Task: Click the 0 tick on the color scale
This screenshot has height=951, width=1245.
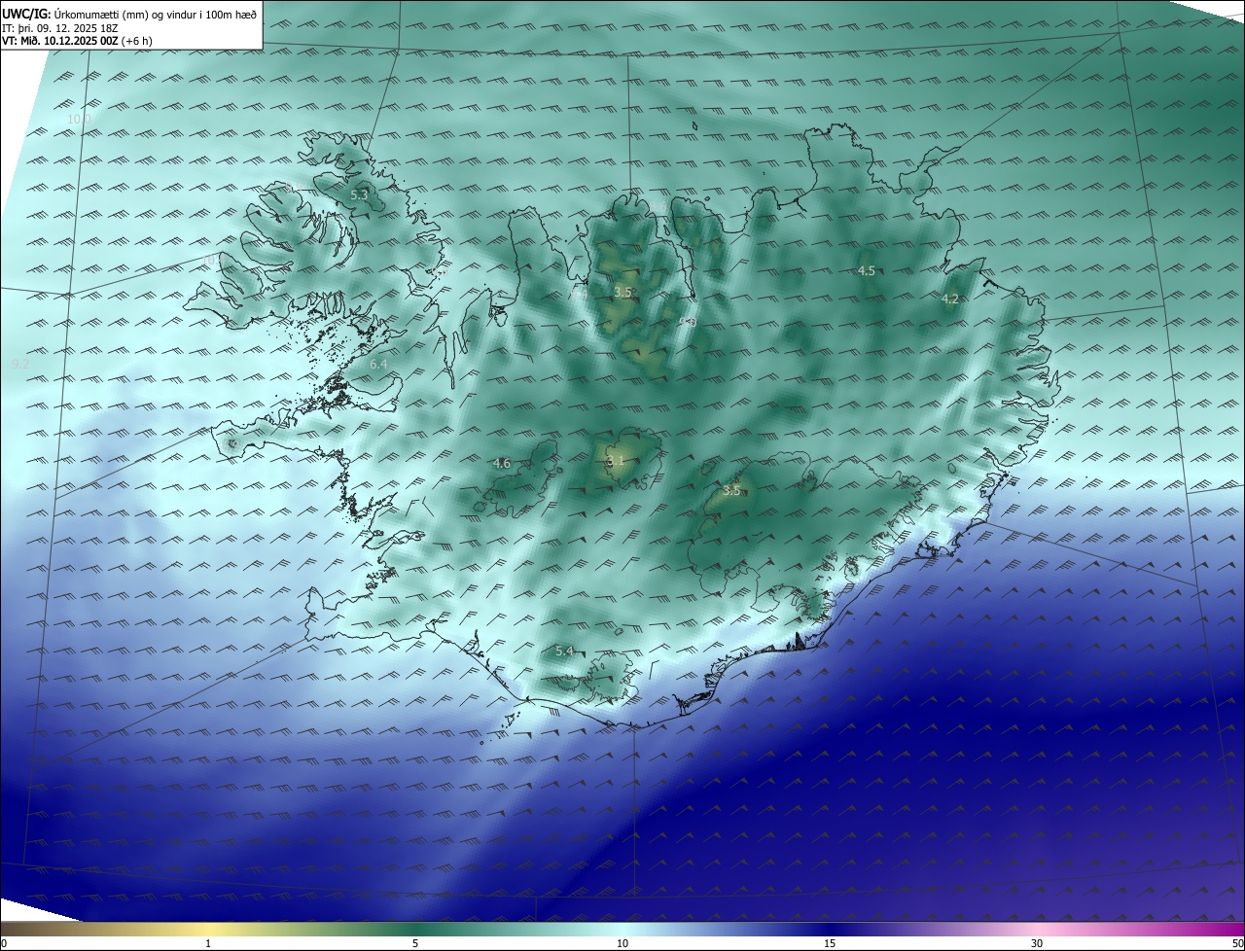Action: point(4,943)
